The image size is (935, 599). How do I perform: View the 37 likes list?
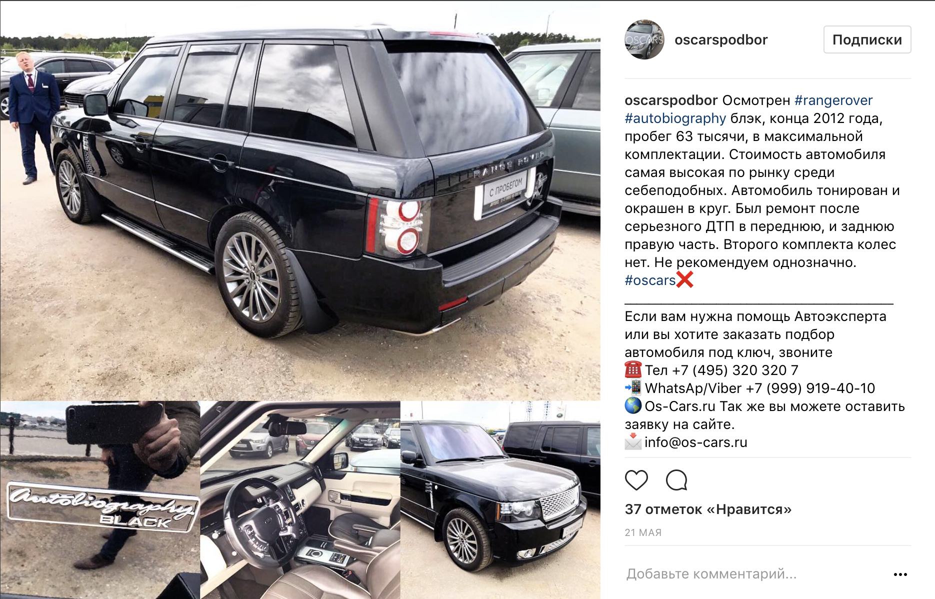708,509
